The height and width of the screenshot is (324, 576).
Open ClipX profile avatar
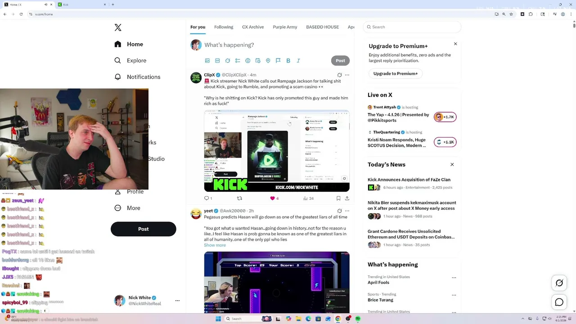(196, 77)
